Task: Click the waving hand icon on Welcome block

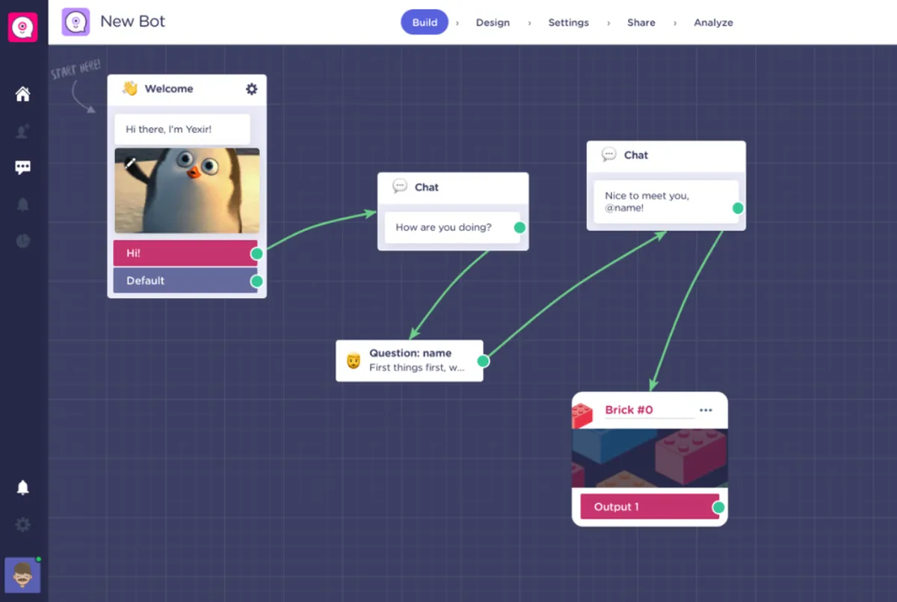Action: pyautogui.click(x=130, y=88)
